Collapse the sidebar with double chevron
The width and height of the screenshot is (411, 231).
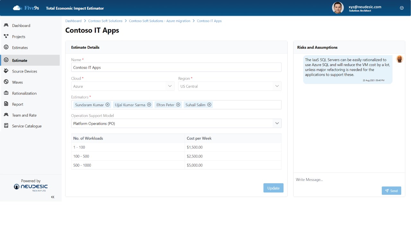click(x=53, y=197)
